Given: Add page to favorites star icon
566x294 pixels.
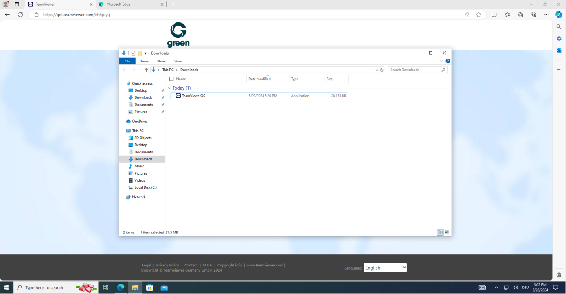Looking at the screenshot, I should pyautogui.click(x=479, y=15).
